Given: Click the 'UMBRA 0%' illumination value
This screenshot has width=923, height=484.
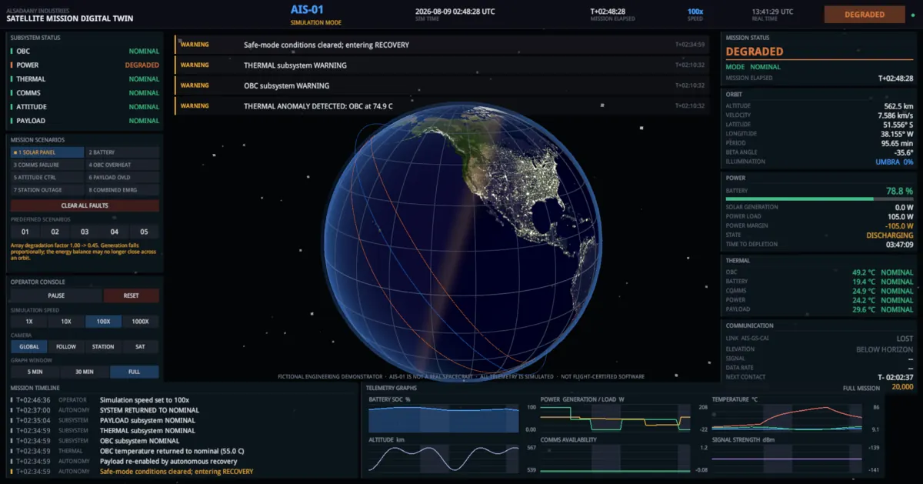Looking at the screenshot, I should (894, 162).
